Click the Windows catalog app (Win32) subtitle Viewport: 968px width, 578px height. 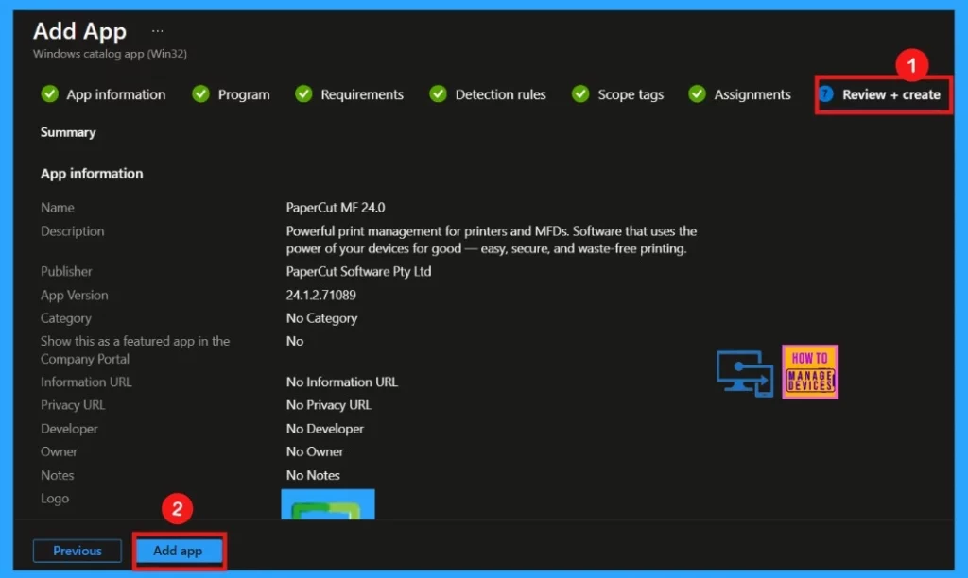click(110, 54)
